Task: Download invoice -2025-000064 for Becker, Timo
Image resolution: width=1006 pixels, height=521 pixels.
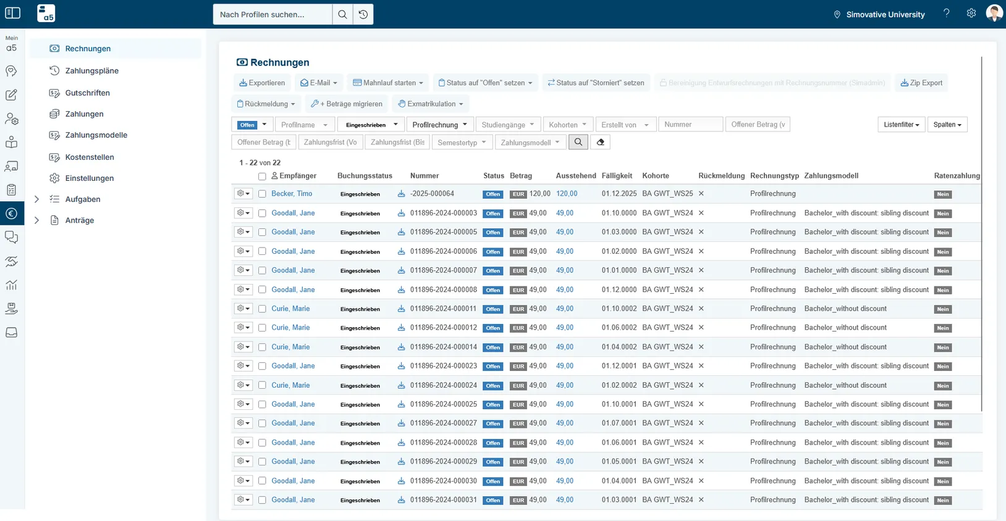Action: click(x=401, y=194)
